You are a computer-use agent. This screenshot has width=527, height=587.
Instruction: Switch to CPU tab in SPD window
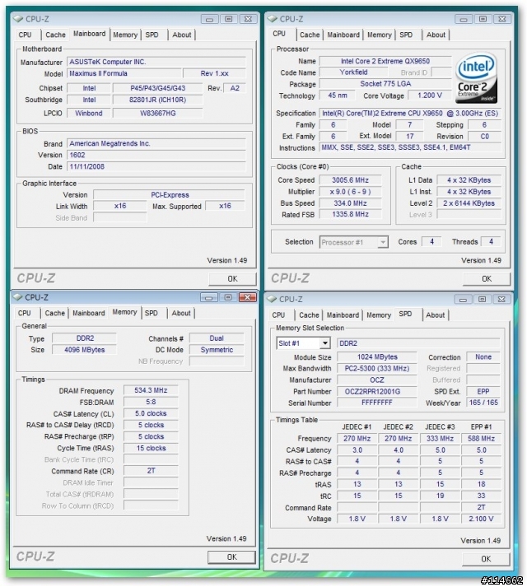pyautogui.click(x=278, y=315)
